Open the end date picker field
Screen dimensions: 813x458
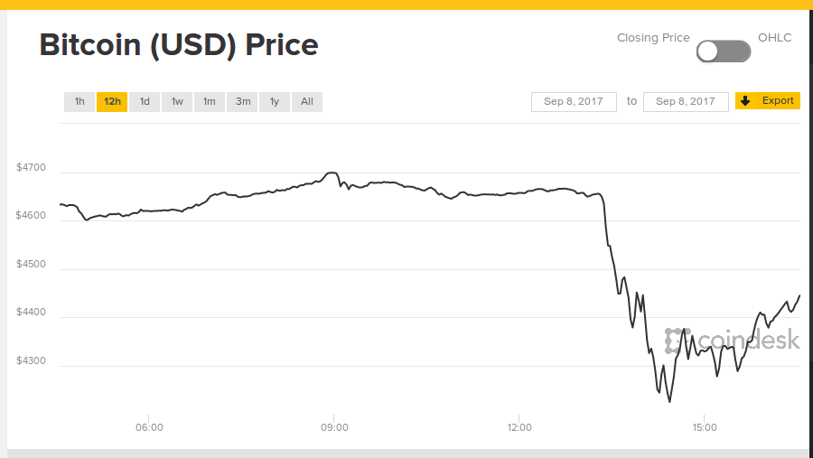(686, 102)
